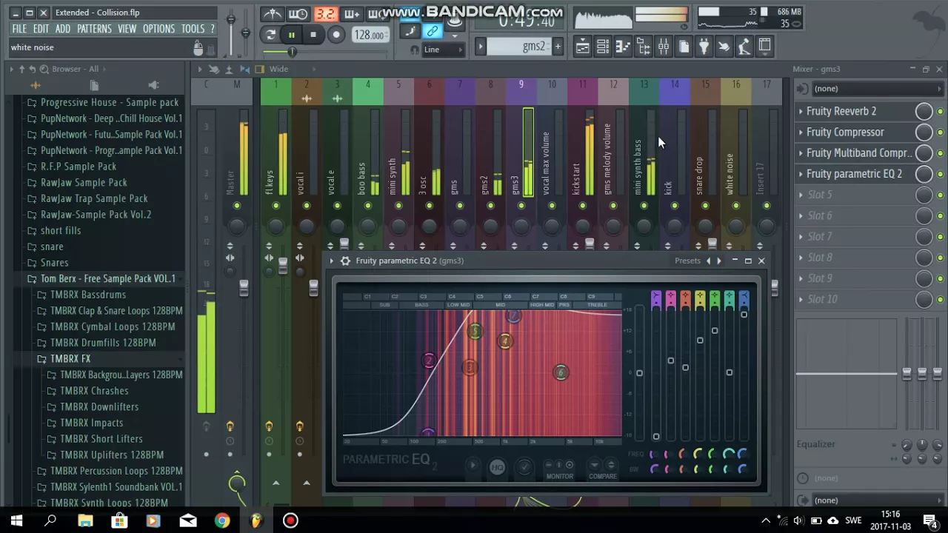Click the tempo 128.000 field
Viewport: 948px width, 533px height.
(x=370, y=35)
